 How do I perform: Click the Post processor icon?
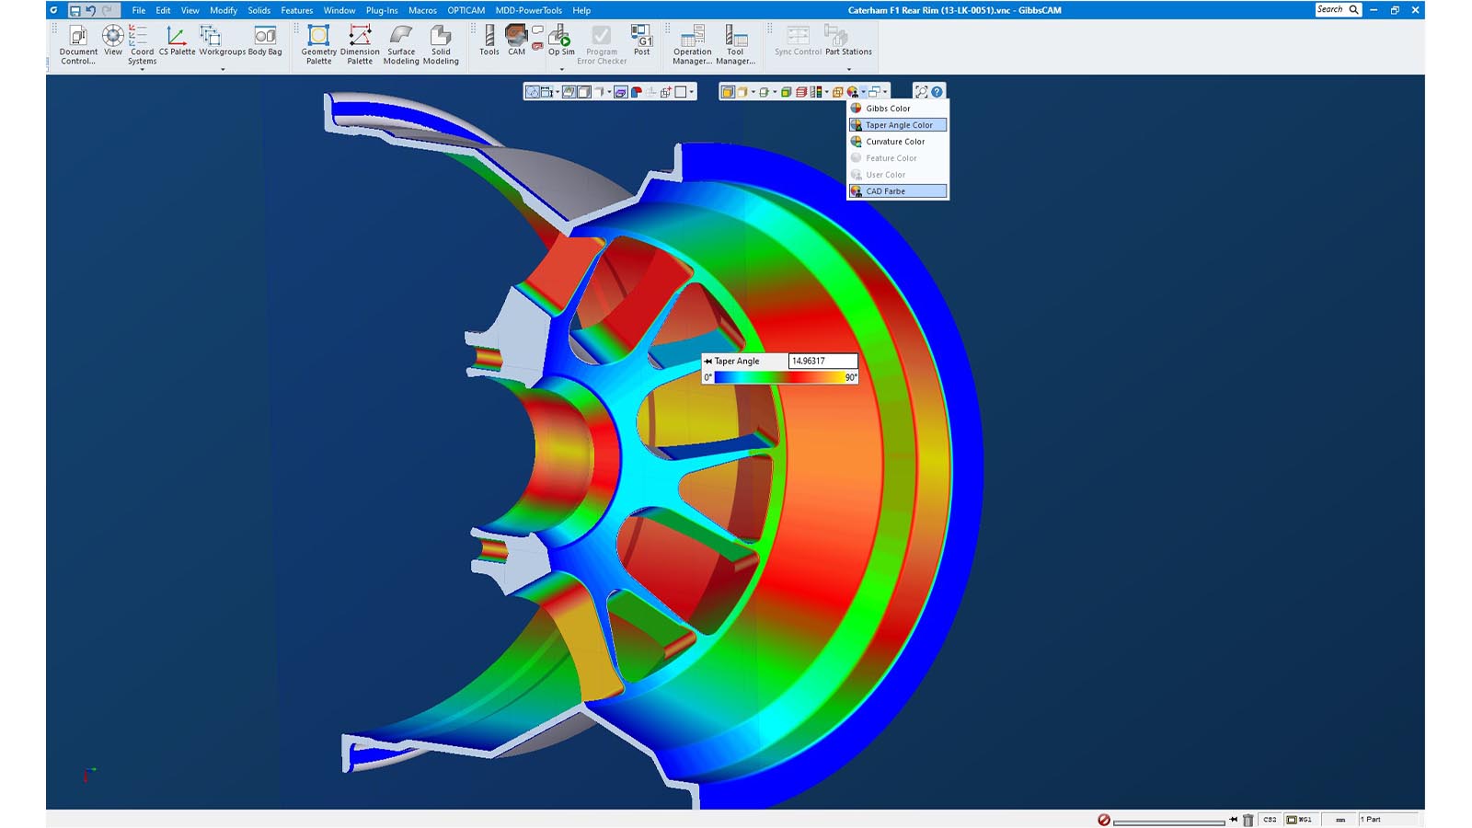pyautogui.click(x=641, y=40)
